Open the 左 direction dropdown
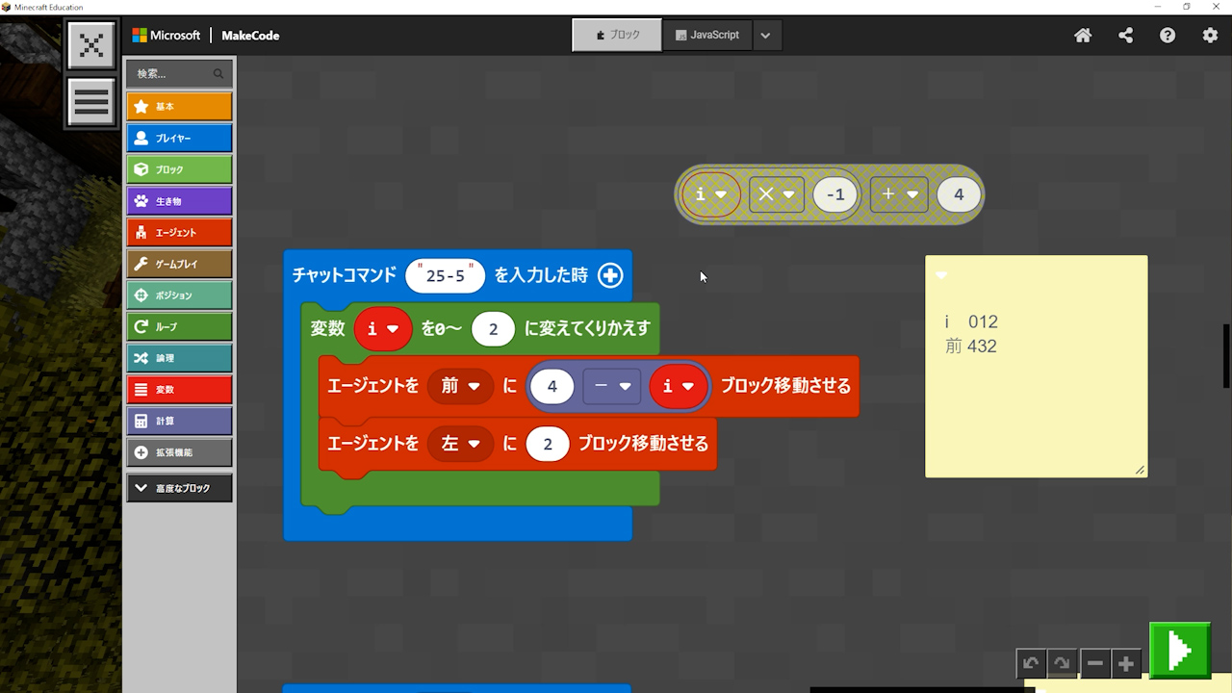1232x693 pixels. tap(460, 444)
